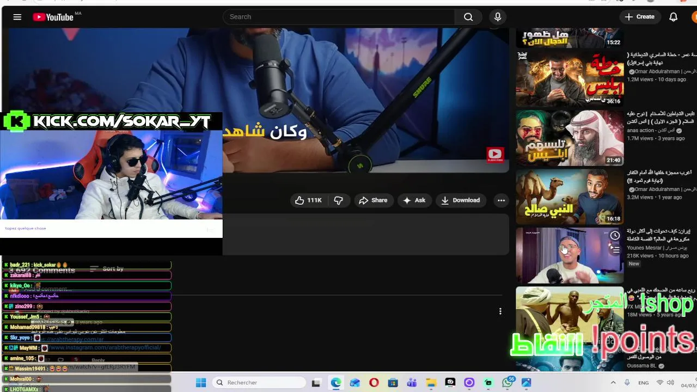Open the 36:16 sidebar video thumbnail
Screen dimensions: 697x392
(x=570, y=78)
